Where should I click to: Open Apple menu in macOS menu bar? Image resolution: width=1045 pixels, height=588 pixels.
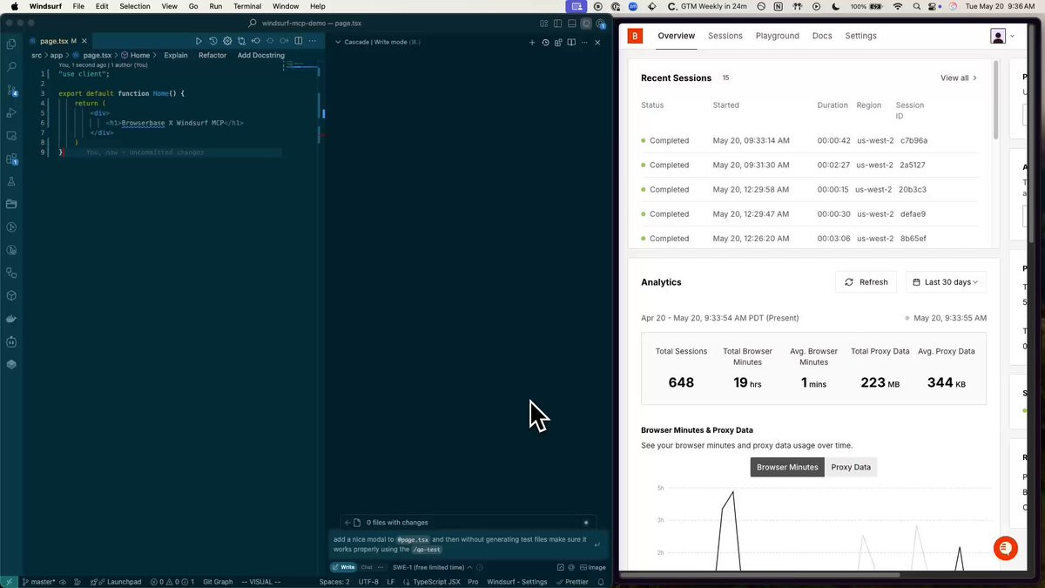[14, 6]
